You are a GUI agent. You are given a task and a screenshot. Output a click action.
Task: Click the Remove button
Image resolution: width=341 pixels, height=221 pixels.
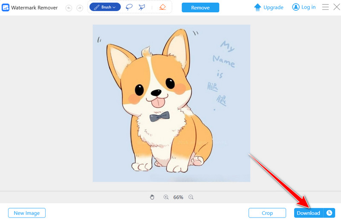pos(200,8)
